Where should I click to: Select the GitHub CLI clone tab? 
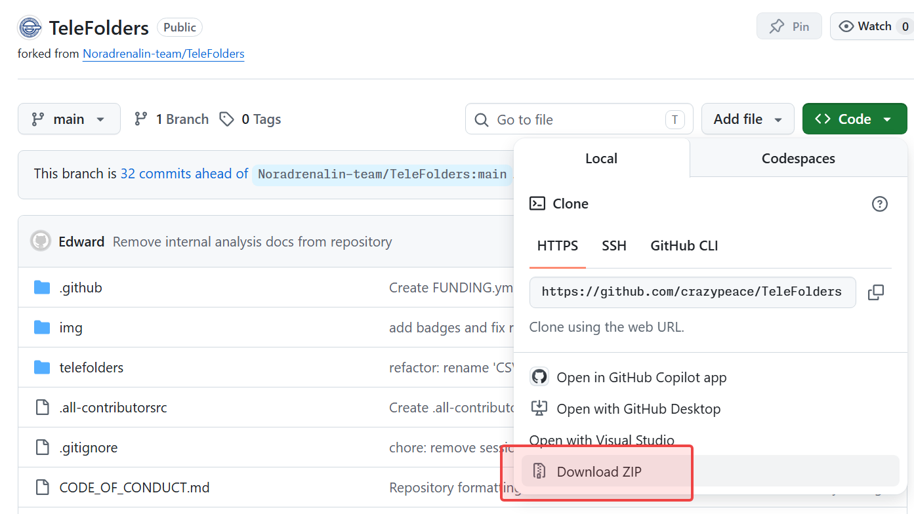click(684, 246)
